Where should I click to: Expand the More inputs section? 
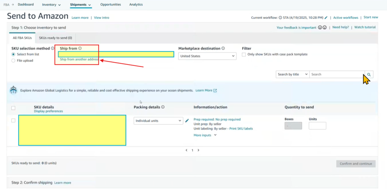pos(205,135)
